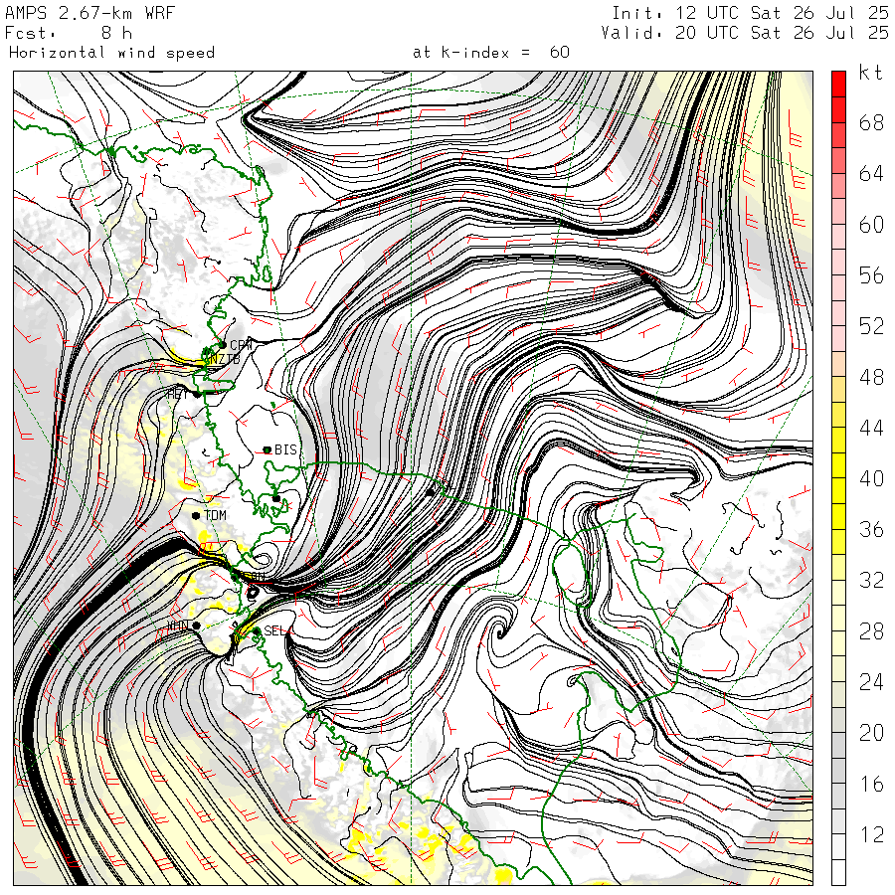Click the 60 value on the colour legend
This screenshot has width=895, height=895.
871,225
